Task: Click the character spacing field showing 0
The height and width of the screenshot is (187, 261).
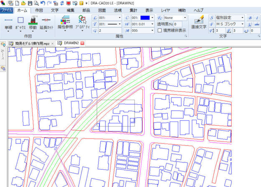Action: (255, 30)
